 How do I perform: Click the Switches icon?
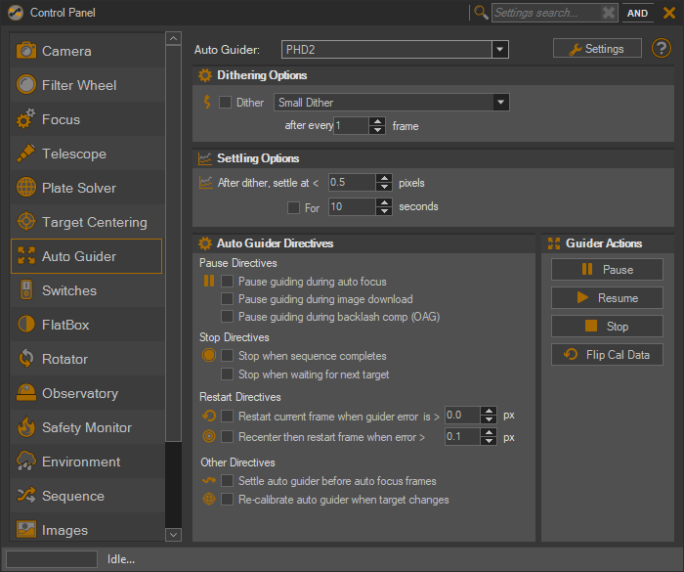coord(26,290)
